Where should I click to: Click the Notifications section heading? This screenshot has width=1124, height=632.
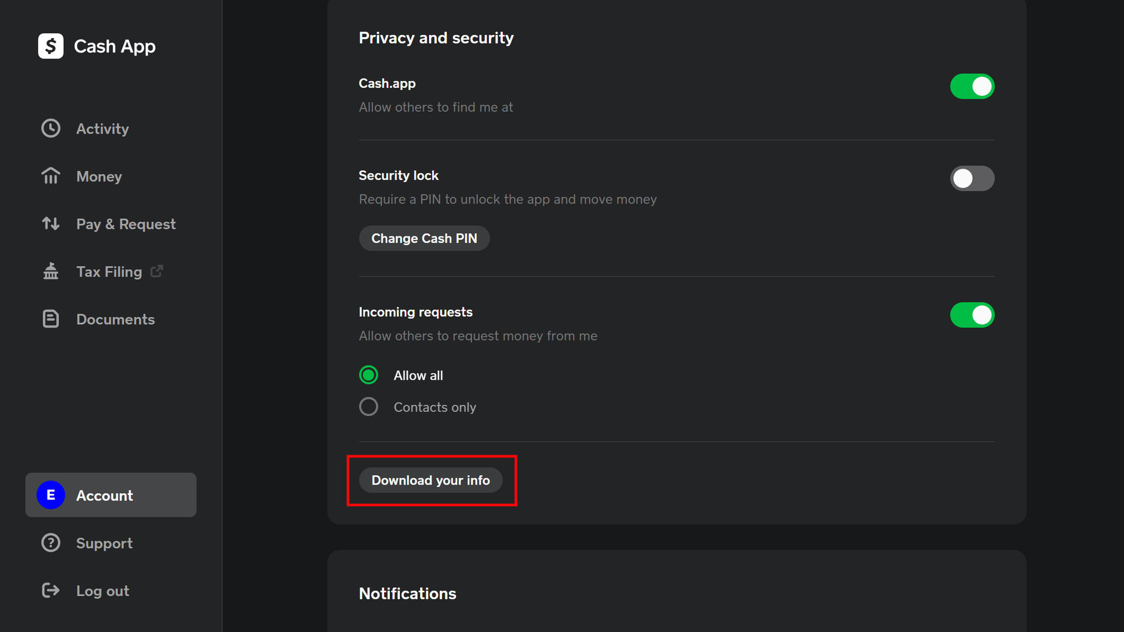click(x=407, y=593)
